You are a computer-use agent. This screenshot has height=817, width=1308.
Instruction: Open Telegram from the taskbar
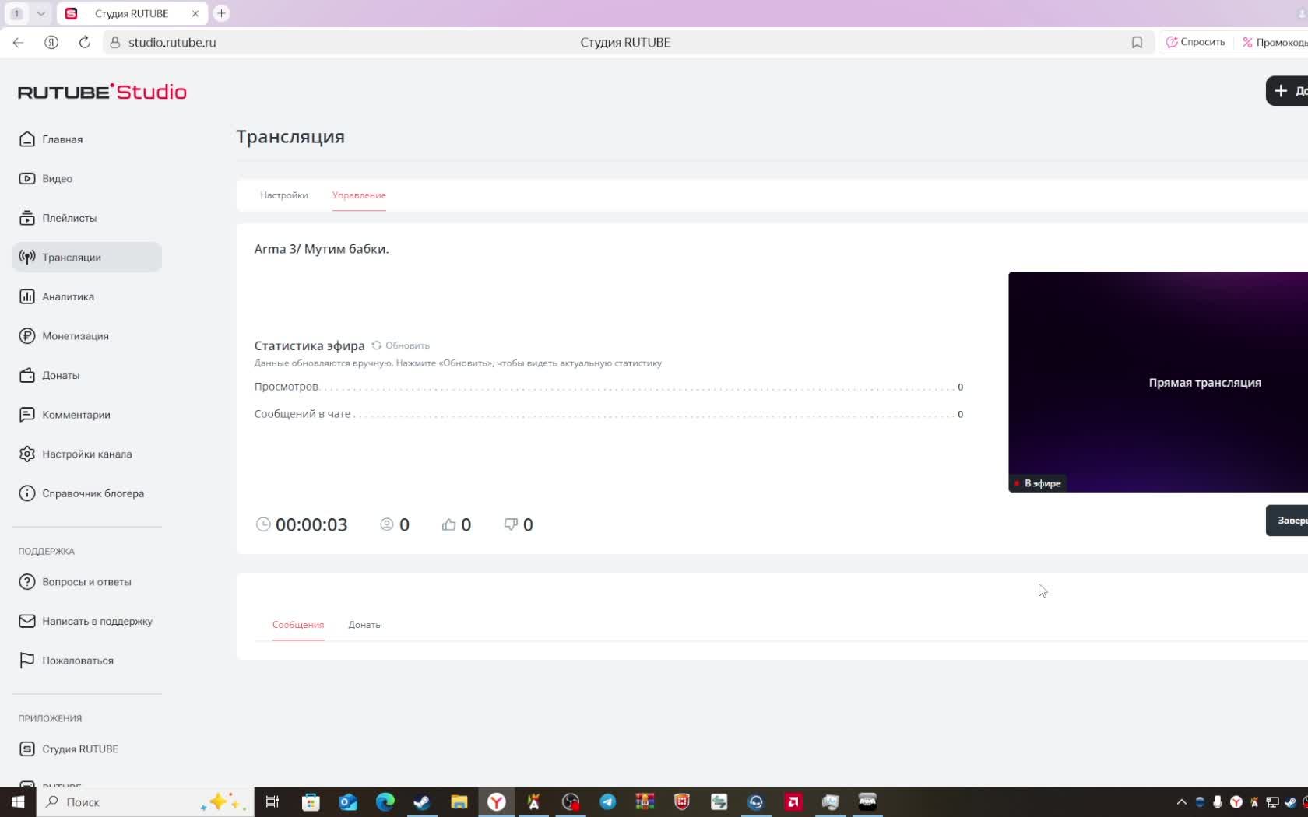click(x=607, y=801)
